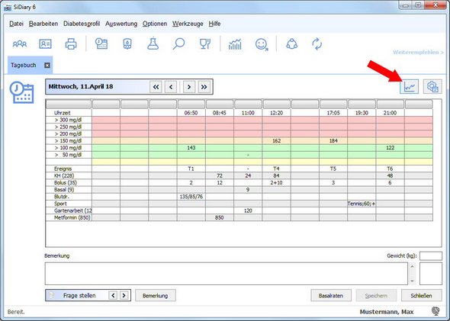
Task: Open the lab flask icon
Action: pos(153,43)
